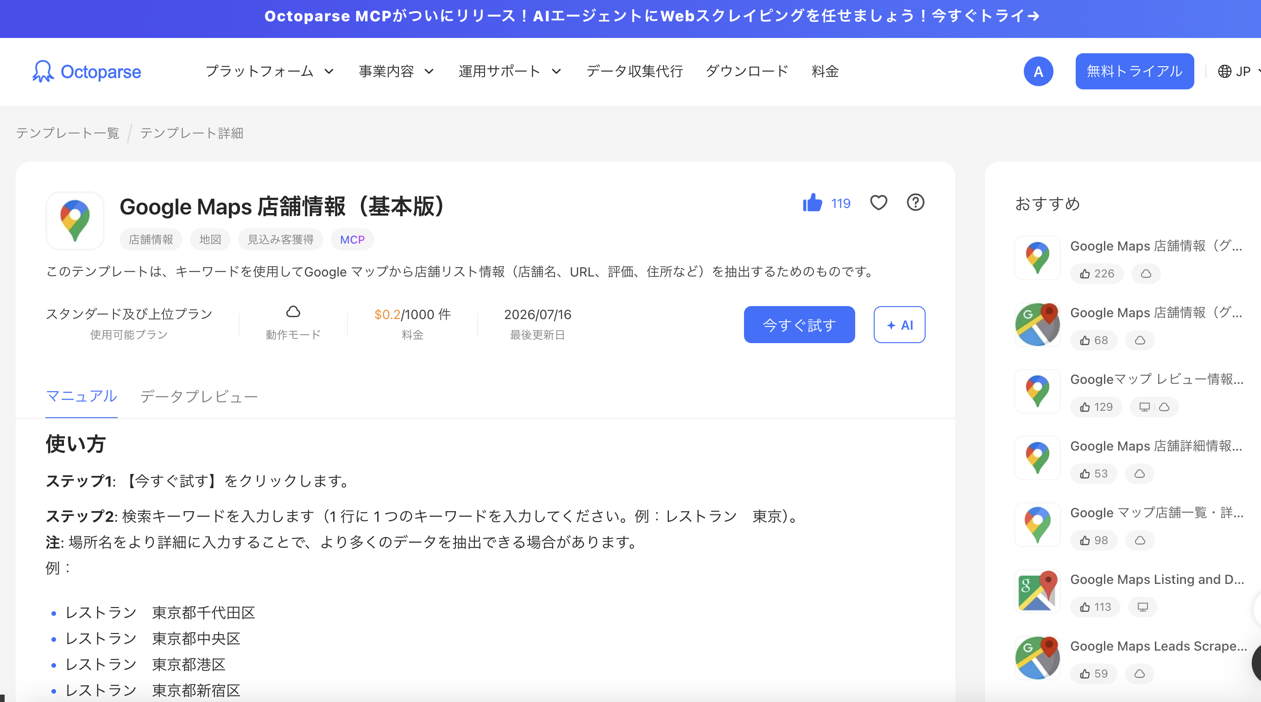Click the question mark help icon

click(915, 202)
